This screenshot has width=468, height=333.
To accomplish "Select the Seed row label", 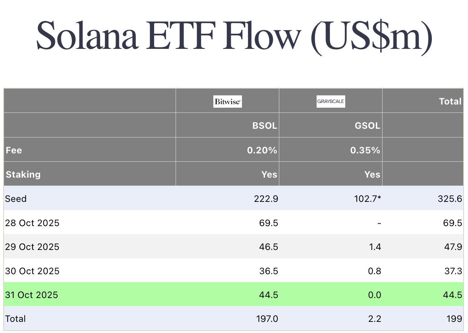I will 16,199.
